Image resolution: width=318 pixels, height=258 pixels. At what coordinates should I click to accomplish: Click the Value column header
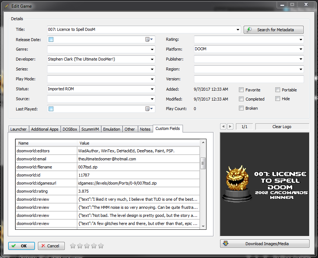[138, 143]
